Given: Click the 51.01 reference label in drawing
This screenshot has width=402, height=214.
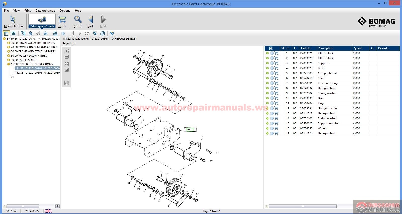Looking at the screenshot, I should [x=190, y=130].
